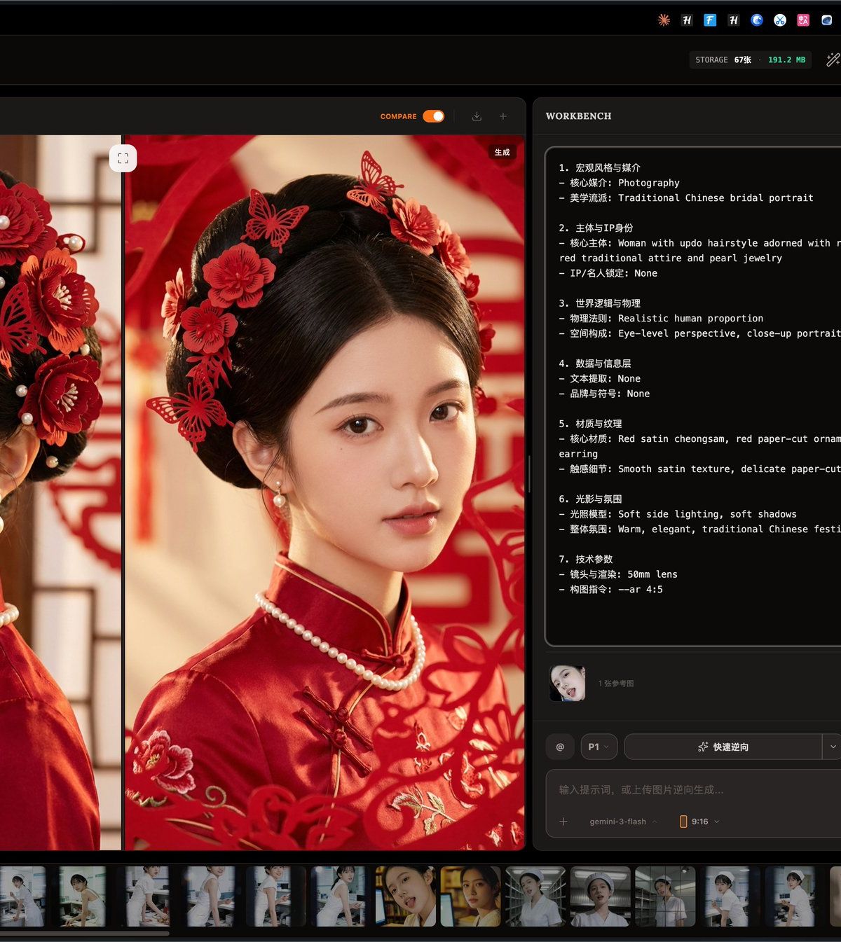The image size is (841, 942).
Task: Click the COMPARE label
Action: point(398,116)
